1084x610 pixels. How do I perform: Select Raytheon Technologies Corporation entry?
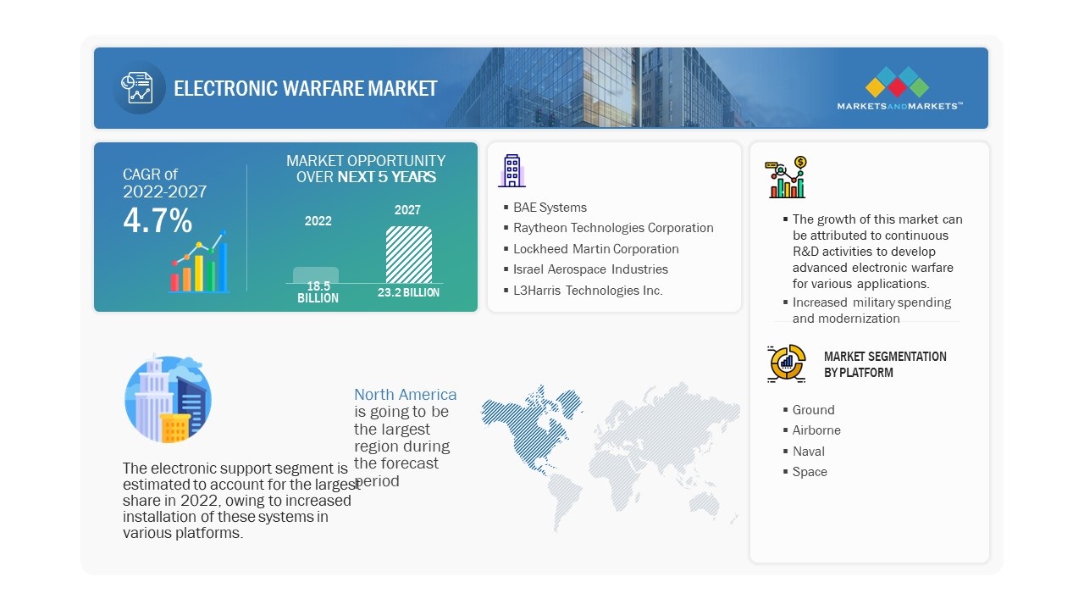[x=613, y=228]
